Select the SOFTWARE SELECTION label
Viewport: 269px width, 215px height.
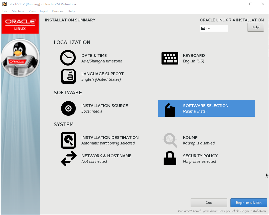pos(206,106)
